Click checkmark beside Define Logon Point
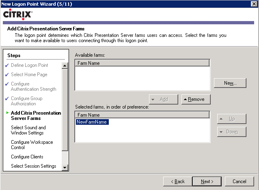259x190 pixels. 7,65
